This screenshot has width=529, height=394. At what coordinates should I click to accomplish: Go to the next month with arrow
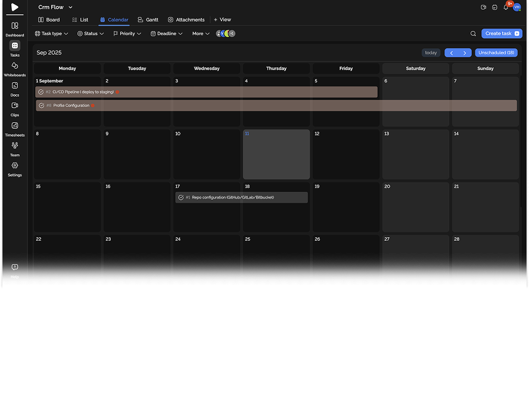(465, 53)
